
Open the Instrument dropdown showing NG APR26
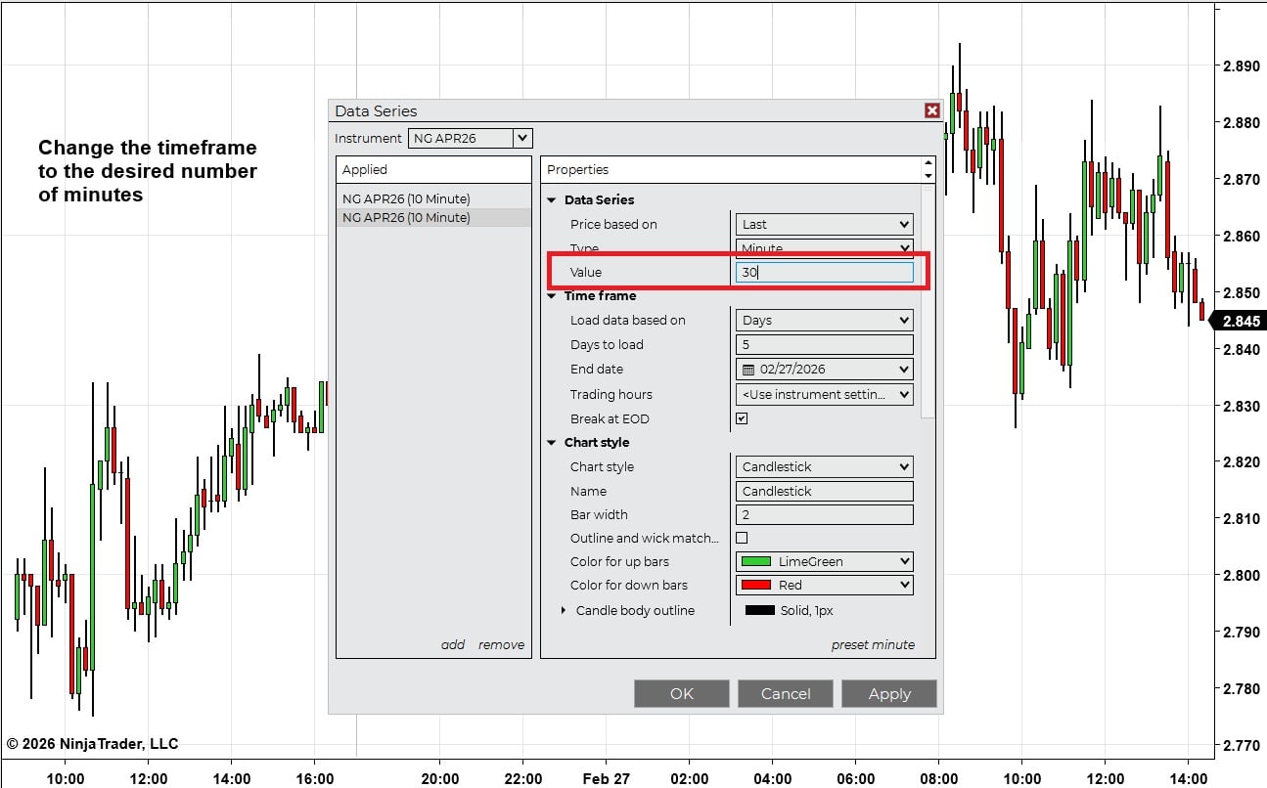pyautogui.click(x=523, y=138)
